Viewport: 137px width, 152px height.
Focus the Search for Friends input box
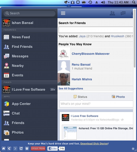coord(96,30)
